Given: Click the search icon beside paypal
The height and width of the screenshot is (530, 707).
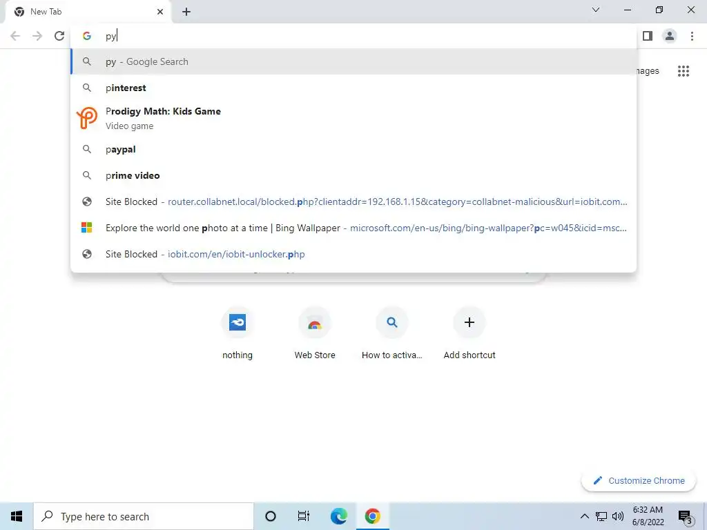Looking at the screenshot, I should [x=86, y=149].
